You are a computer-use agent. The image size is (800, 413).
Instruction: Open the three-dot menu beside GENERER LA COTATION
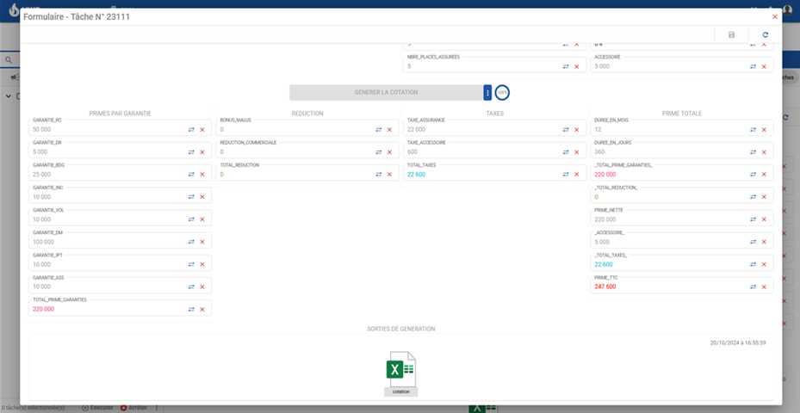tap(487, 93)
